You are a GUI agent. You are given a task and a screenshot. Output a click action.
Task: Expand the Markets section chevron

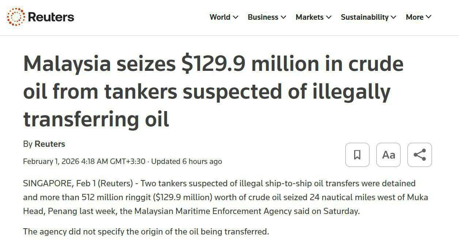tap(329, 17)
